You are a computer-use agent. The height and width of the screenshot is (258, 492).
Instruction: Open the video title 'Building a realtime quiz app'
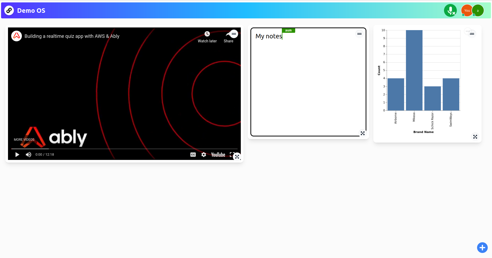72,36
